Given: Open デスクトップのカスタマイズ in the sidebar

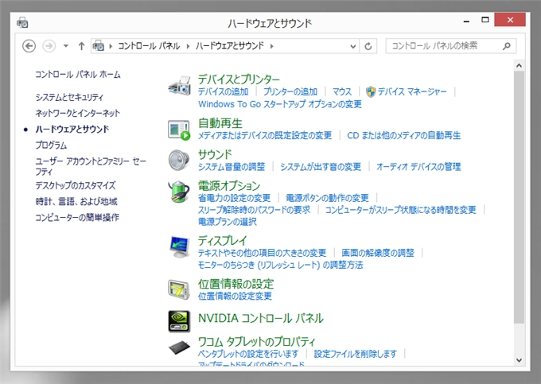Looking at the screenshot, I should coord(76,185).
